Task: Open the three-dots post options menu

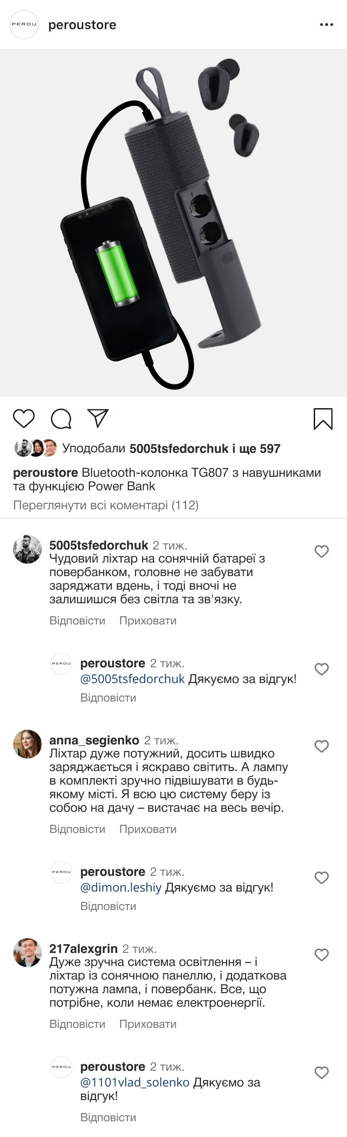Action: click(x=326, y=25)
